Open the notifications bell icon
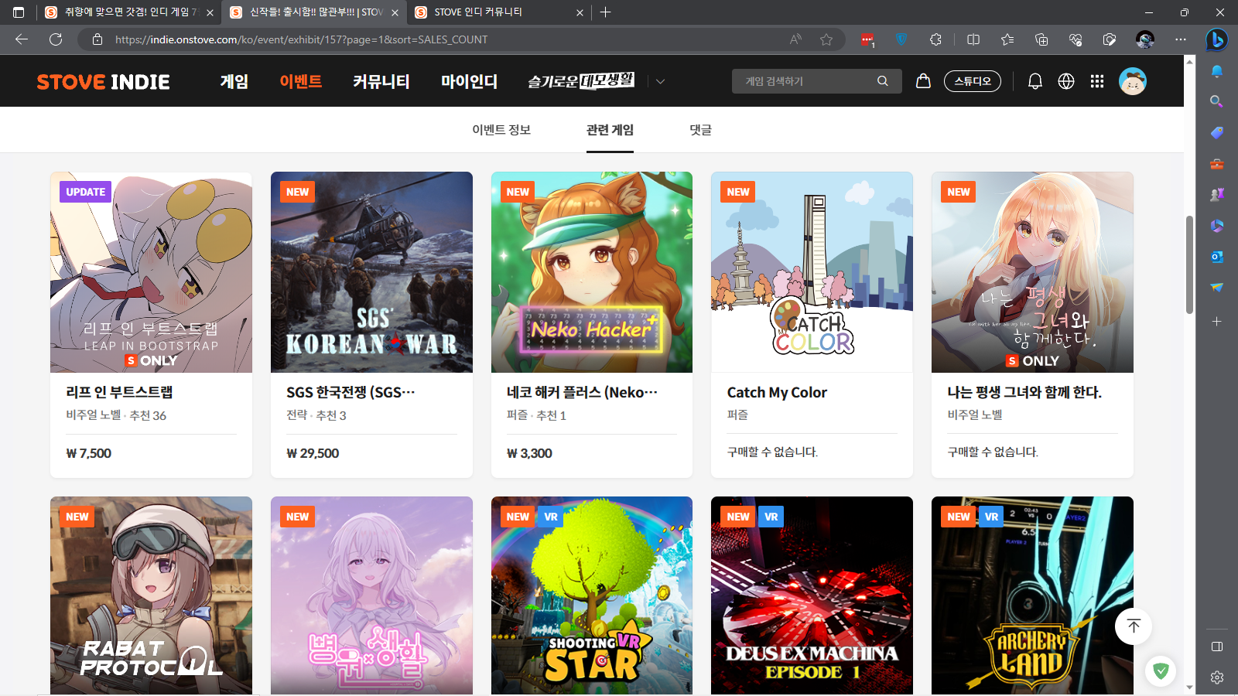This screenshot has width=1238, height=696. [x=1035, y=81]
